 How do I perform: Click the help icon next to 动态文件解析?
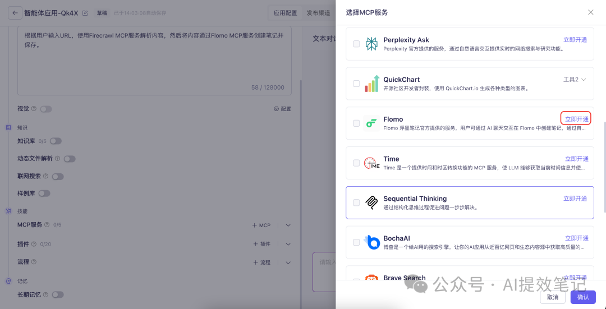click(58, 158)
